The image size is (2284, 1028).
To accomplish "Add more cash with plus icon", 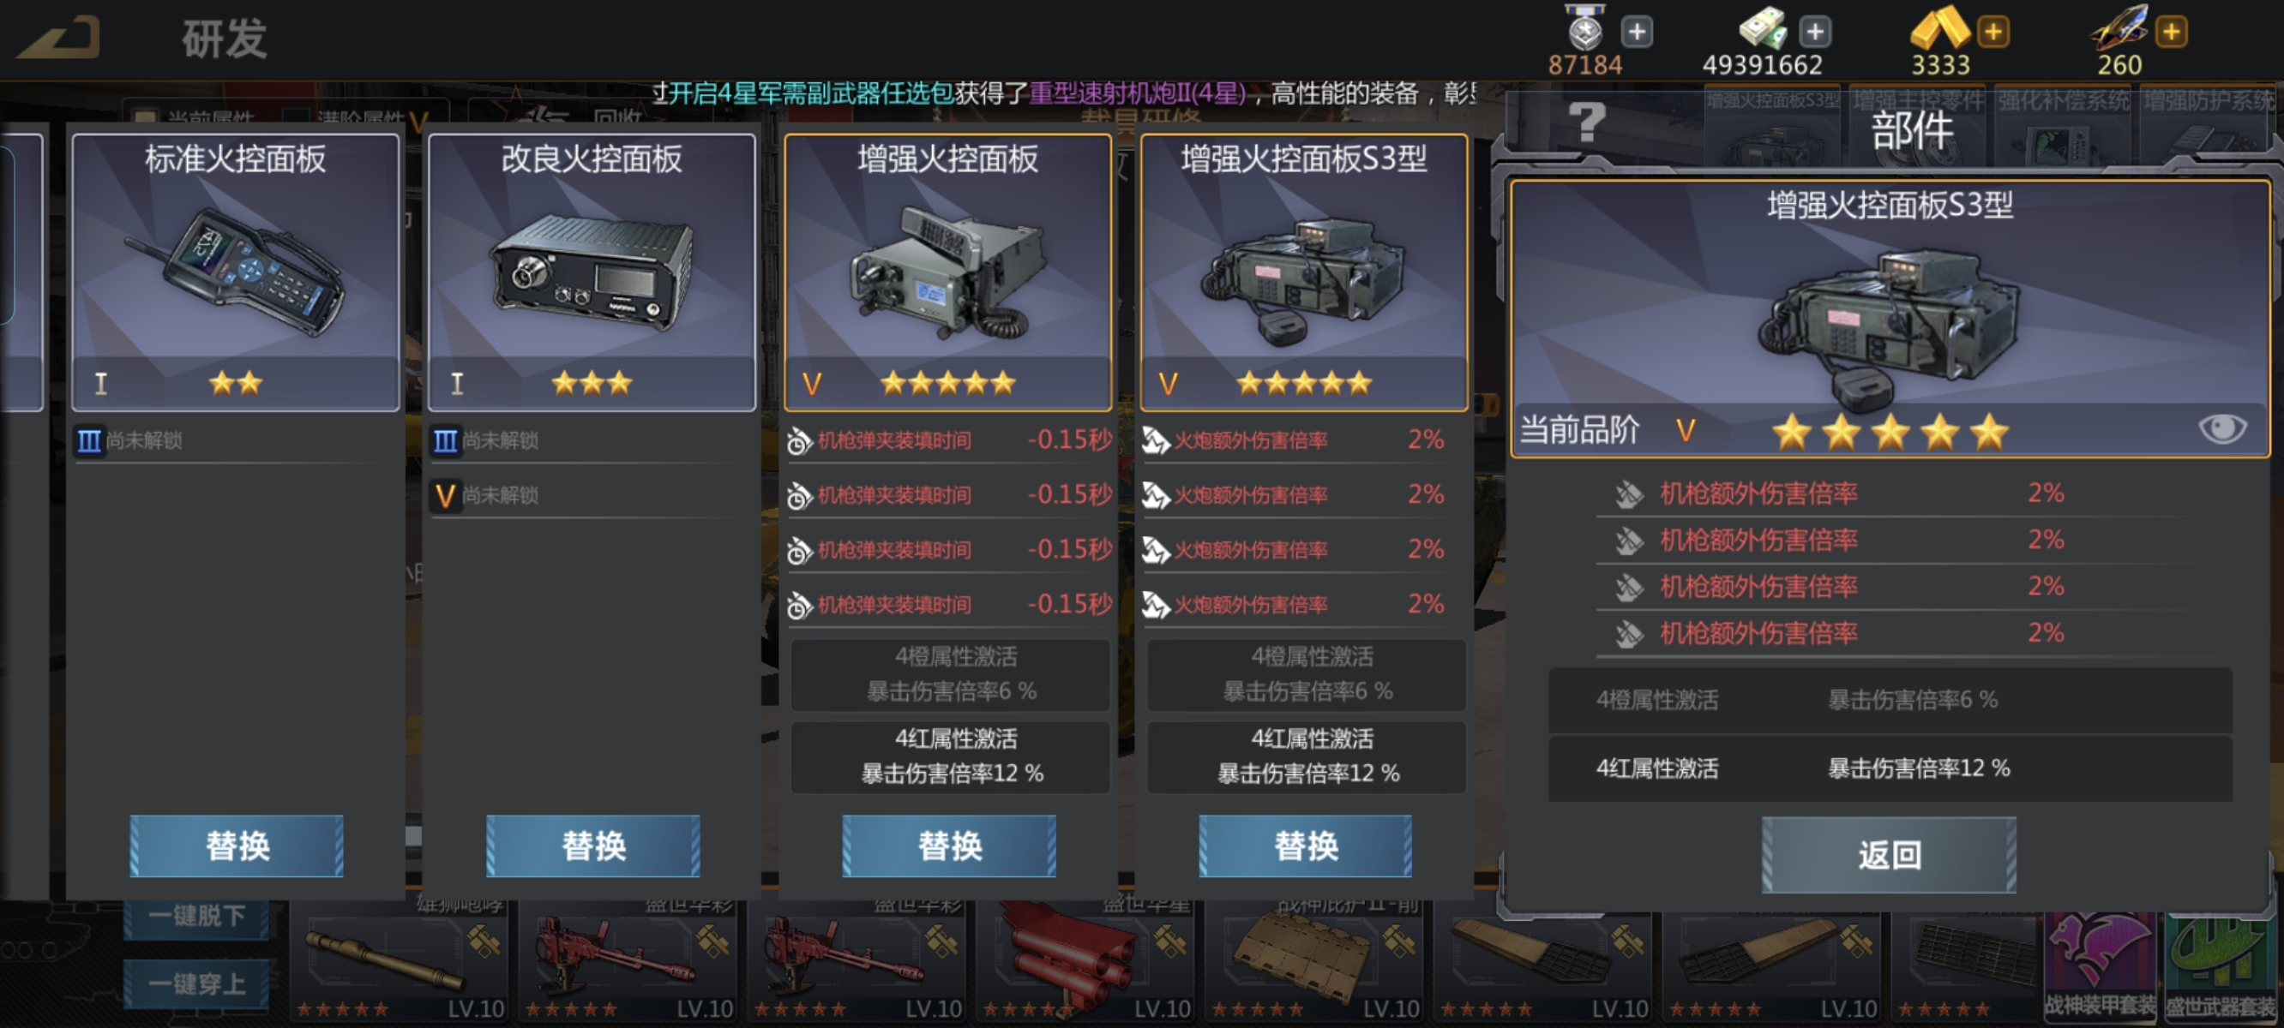I will coord(1815,33).
